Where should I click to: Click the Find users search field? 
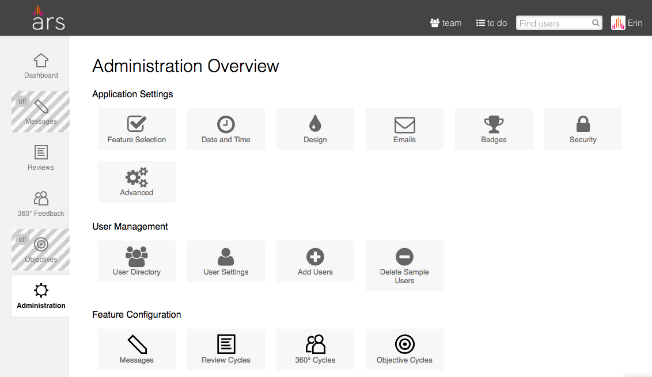(x=553, y=23)
